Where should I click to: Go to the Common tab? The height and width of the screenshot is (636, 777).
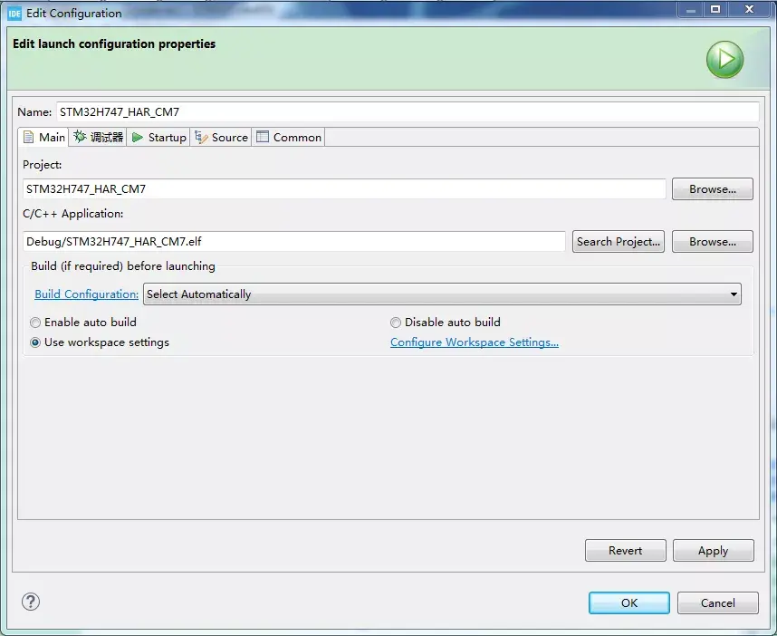(x=288, y=138)
